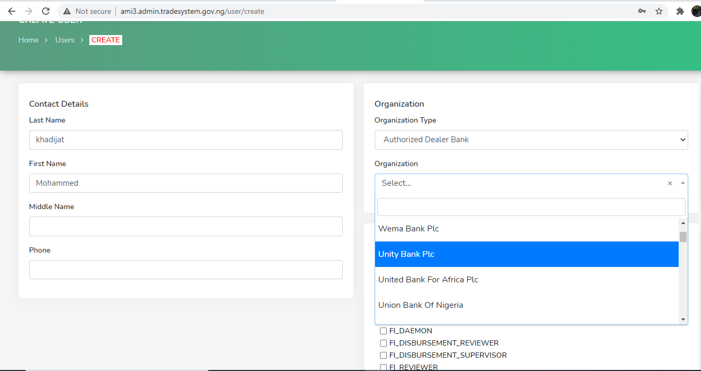
Task: Check the FI_REVIEWER role
Action: pos(383,367)
